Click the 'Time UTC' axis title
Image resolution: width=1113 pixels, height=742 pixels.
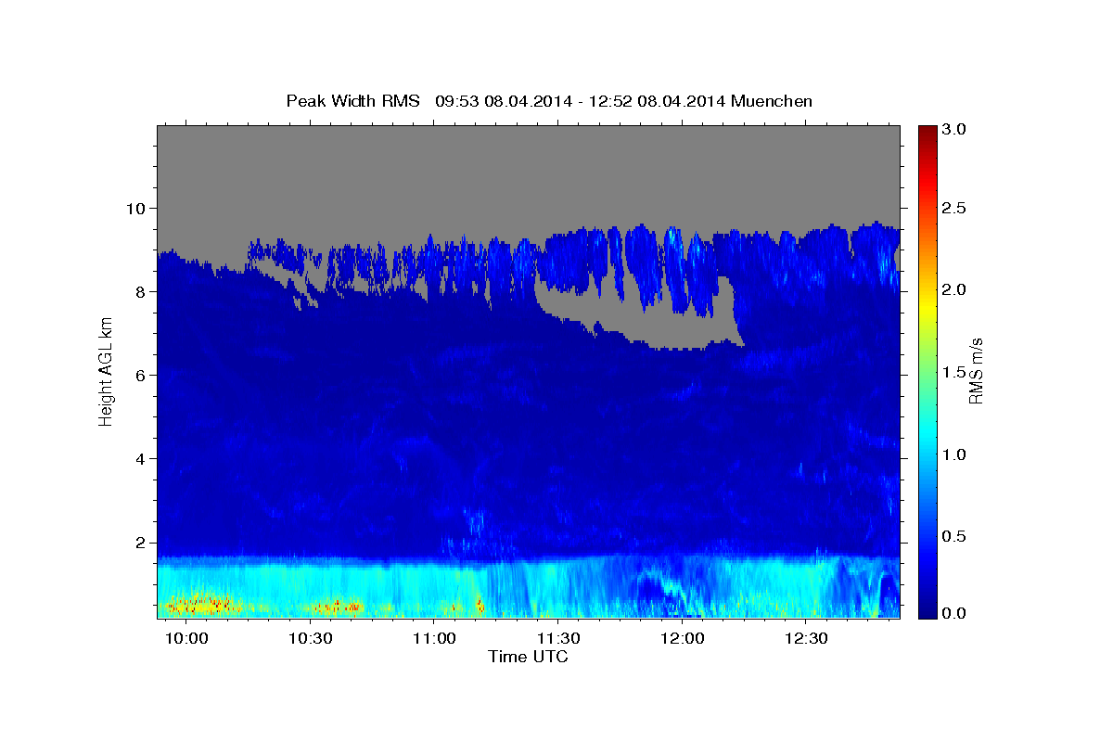point(528,657)
